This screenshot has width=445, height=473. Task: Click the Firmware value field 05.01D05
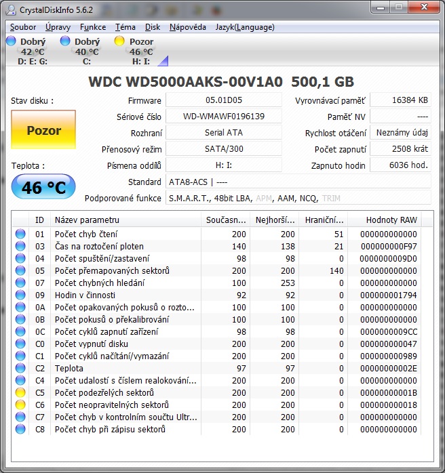point(224,100)
